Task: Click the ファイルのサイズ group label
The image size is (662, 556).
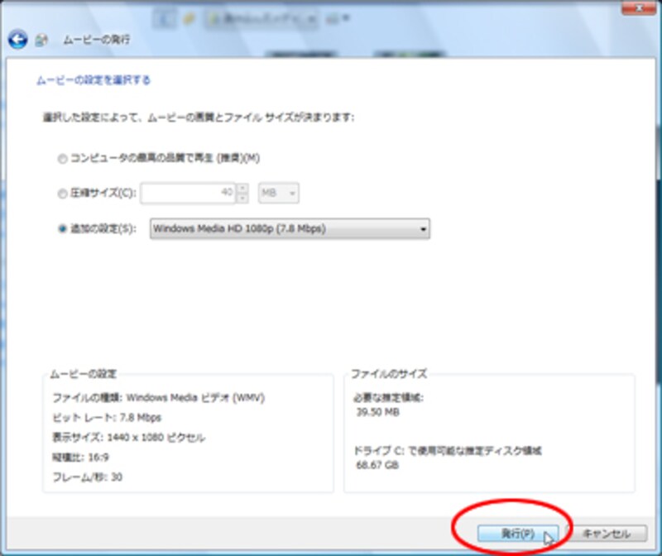Action: click(x=388, y=374)
